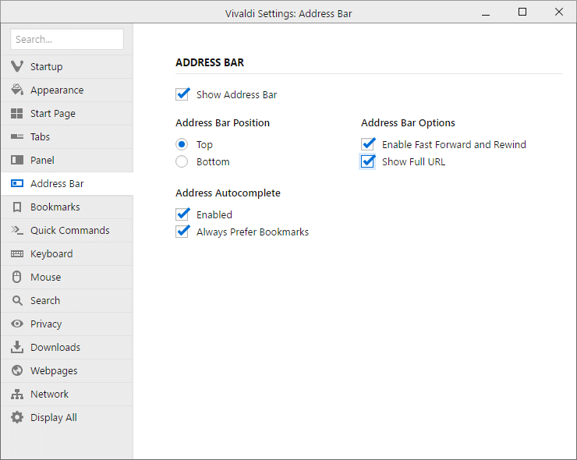Click the Start Page grid icon
The height and width of the screenshot is (460, 577).
(17, 113)
